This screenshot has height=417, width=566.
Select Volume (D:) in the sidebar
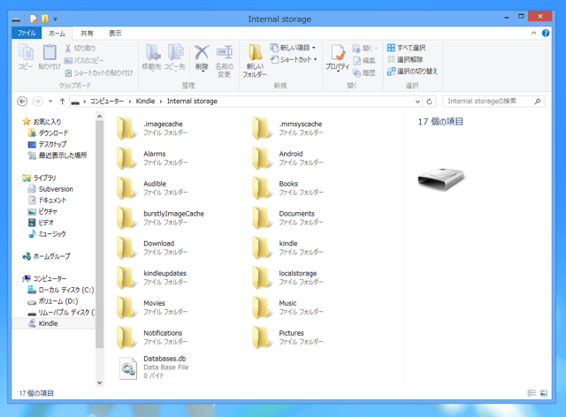53,301
